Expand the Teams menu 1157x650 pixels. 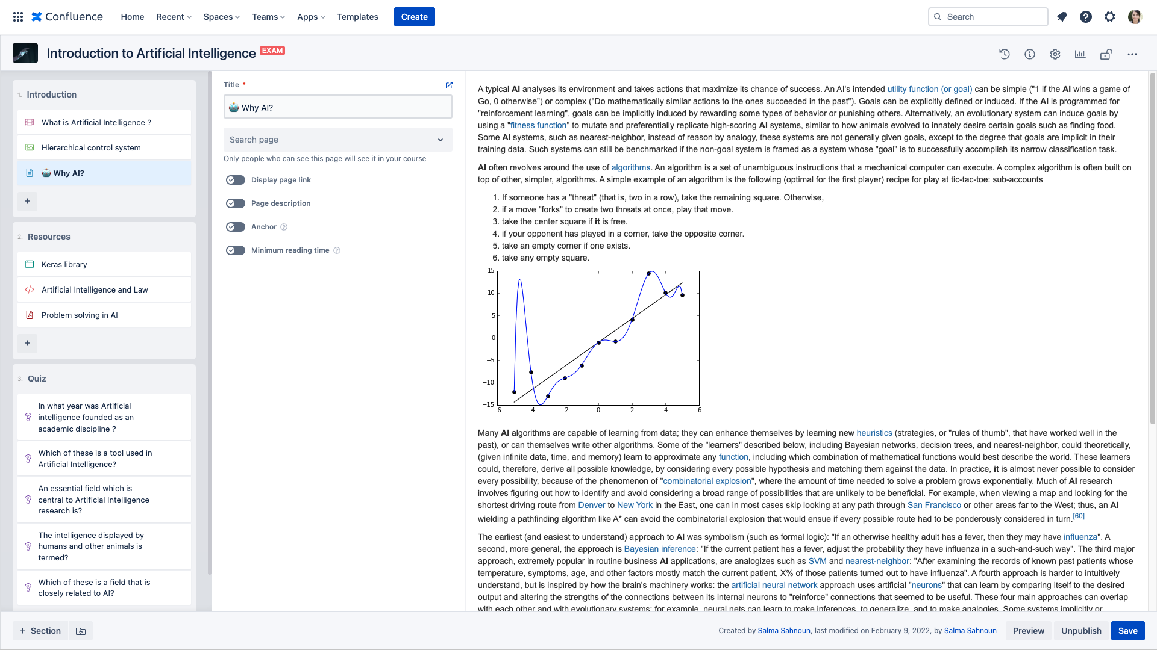[x=268, y=17]
